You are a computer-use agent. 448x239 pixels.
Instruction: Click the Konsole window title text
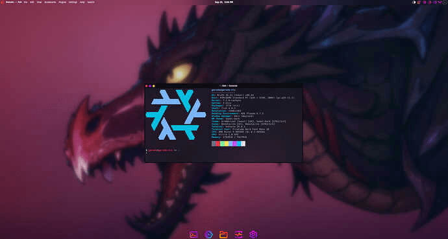(x=228, y=85)
